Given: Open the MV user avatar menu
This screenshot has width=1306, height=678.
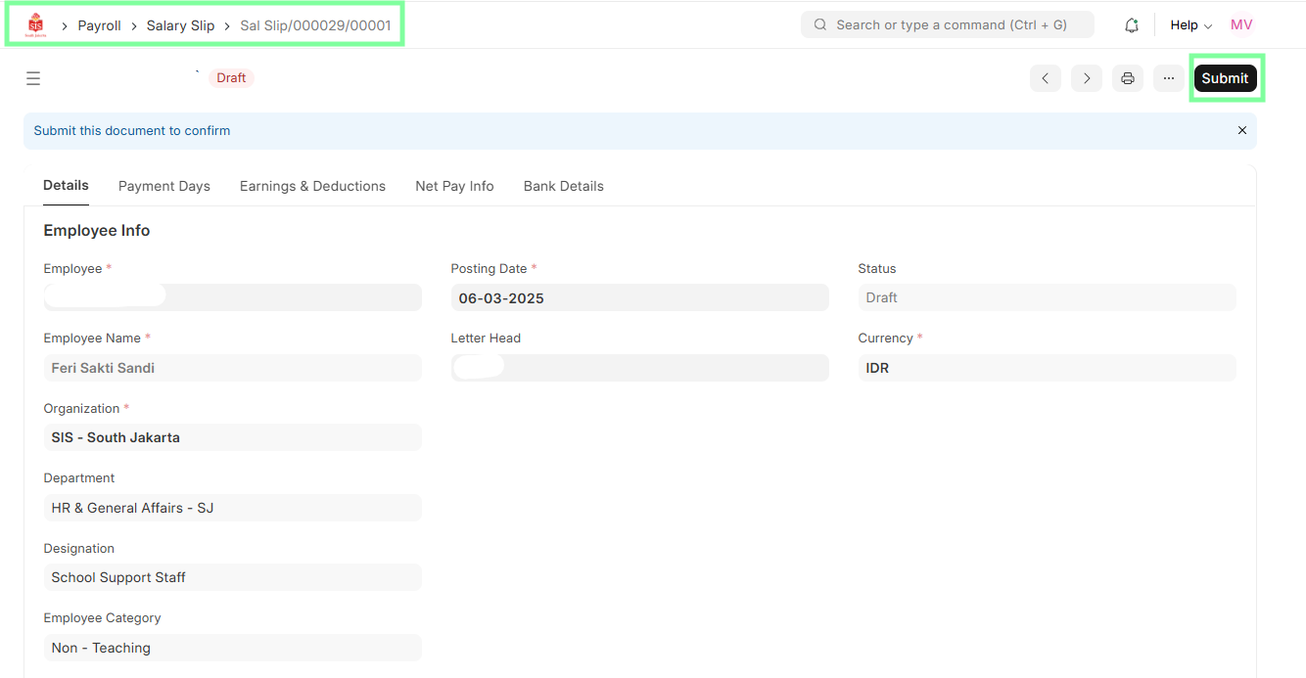Looking at the screenshot, I should [x=1240, y=25].
